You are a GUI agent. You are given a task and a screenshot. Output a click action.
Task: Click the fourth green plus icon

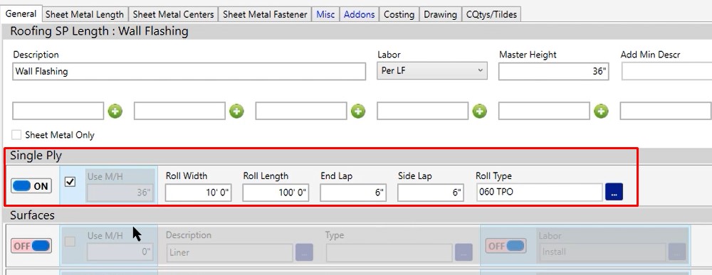(479, 111)
